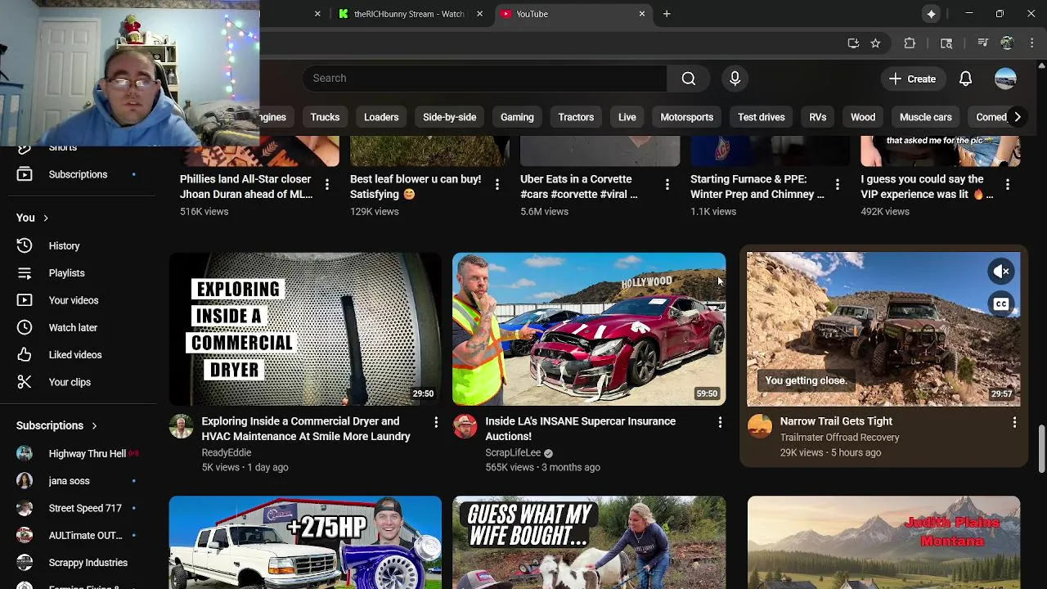The height and width of the screenshot is (589, 1047).
Task: Open Trailmater Offroad Recovery channel avatar
Action: click(x=760, y=426)
